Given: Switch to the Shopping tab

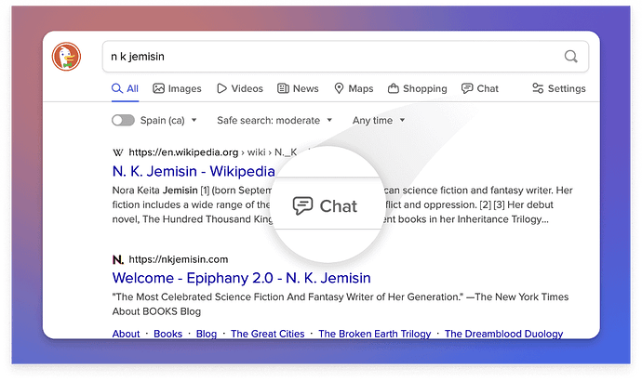Looking at the screenshot, I should [417, 88].
